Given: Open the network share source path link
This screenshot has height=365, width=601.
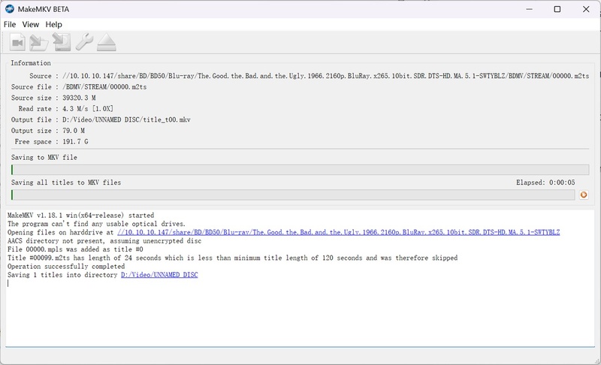Looking at the screenshot, I should coord(339,232).
